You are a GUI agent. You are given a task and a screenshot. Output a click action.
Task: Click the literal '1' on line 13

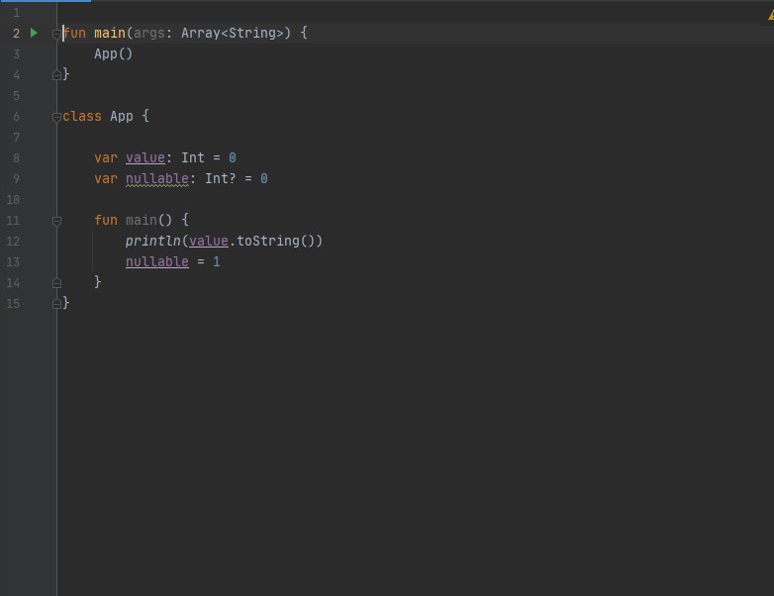click(x=216, y=261)
